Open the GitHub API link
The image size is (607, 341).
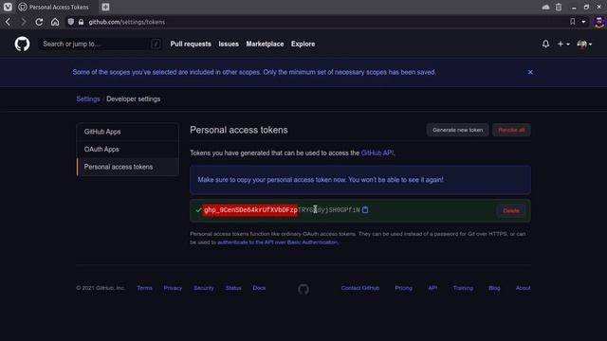[377, 153]
